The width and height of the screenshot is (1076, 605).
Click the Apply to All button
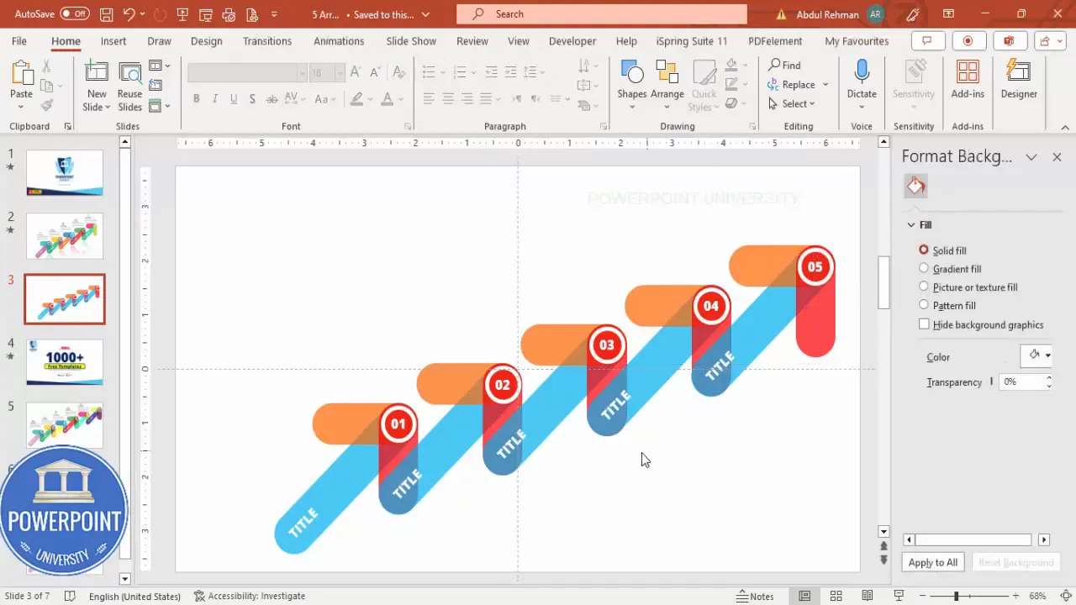(932, 562)
